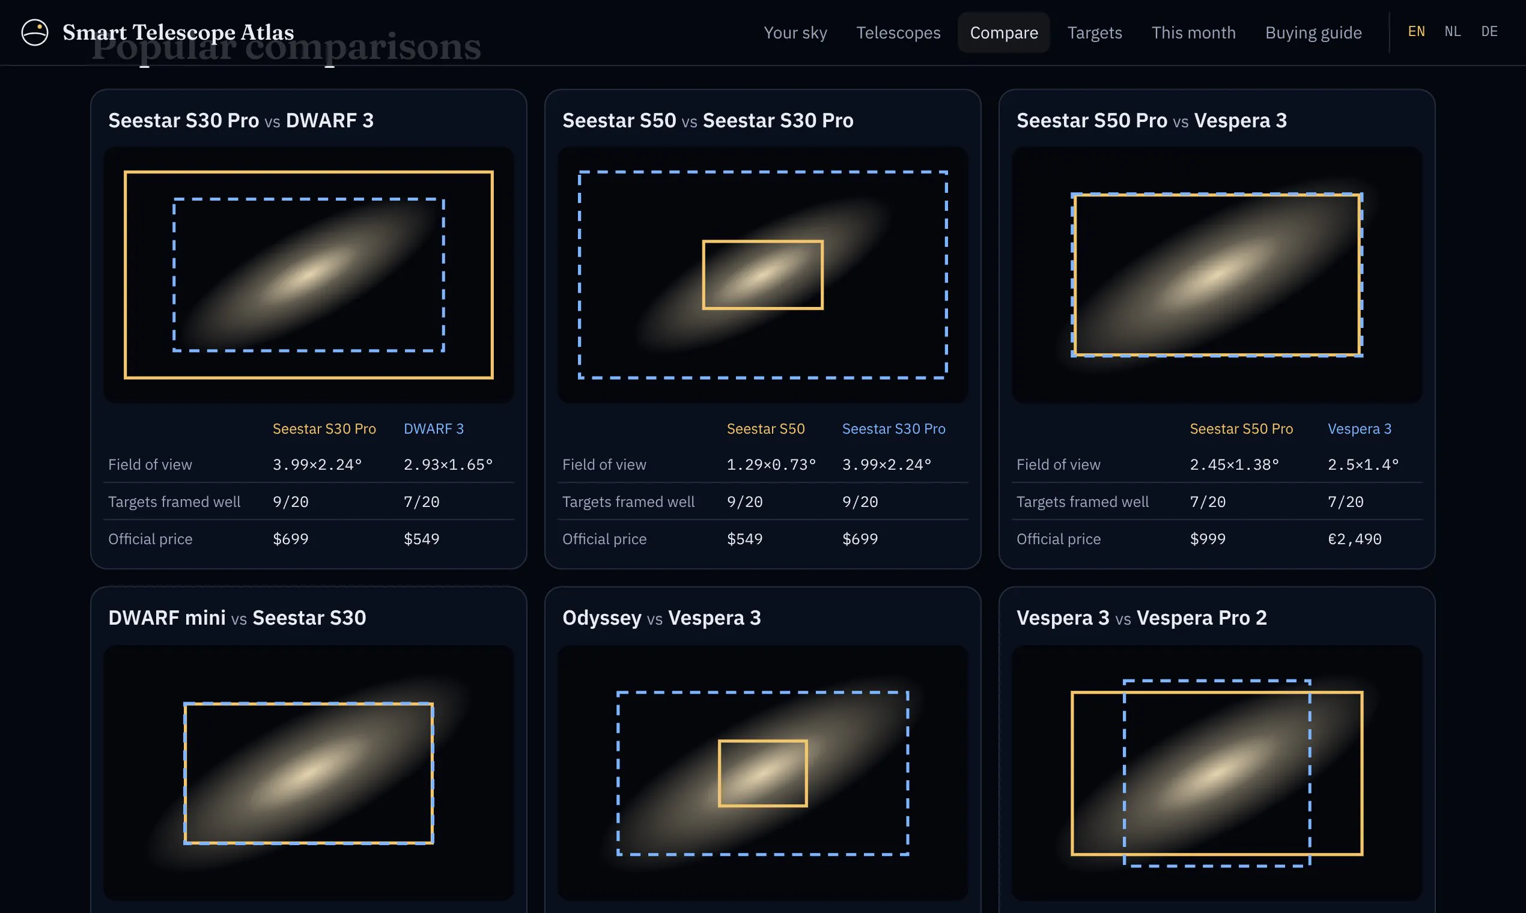Click field-of-view preview for Seestar S30 Pro vs DWARF 3

click(x=308, y=275)
